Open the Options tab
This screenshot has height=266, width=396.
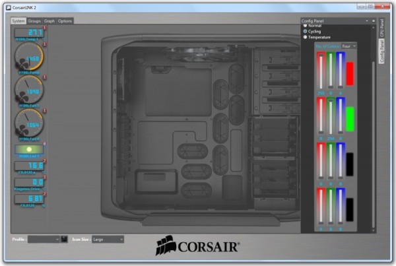tap(65, 21)
